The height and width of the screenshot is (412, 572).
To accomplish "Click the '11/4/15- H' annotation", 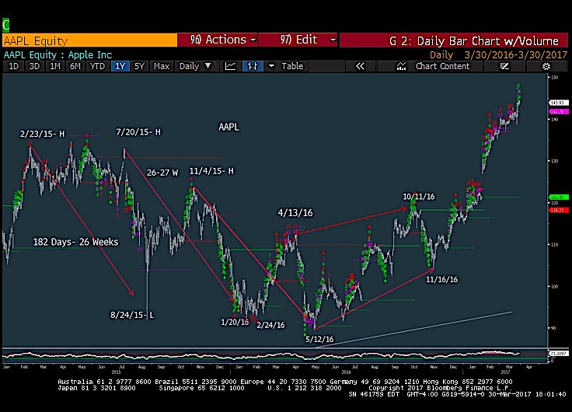I will 211,171.
